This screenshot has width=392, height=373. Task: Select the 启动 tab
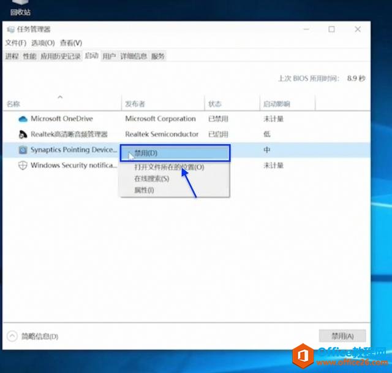pyautogui.click(x=91, y=56)
